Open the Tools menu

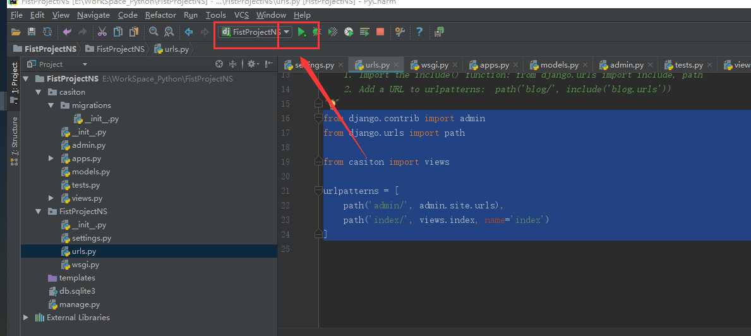pyautogui.click(x=216, y=15)
